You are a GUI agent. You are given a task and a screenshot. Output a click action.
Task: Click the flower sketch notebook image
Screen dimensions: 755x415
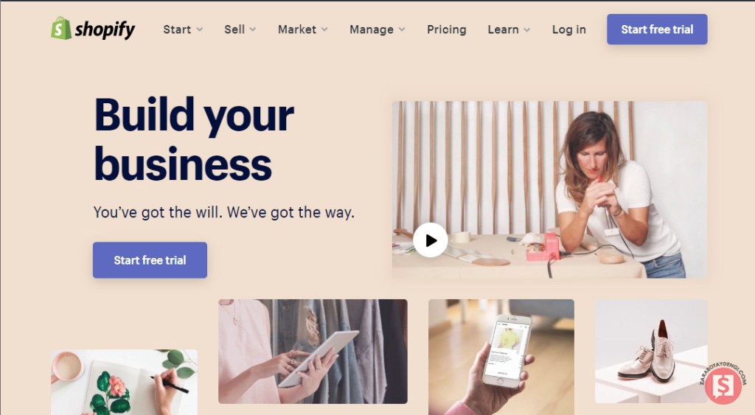[x=124, y=383]
